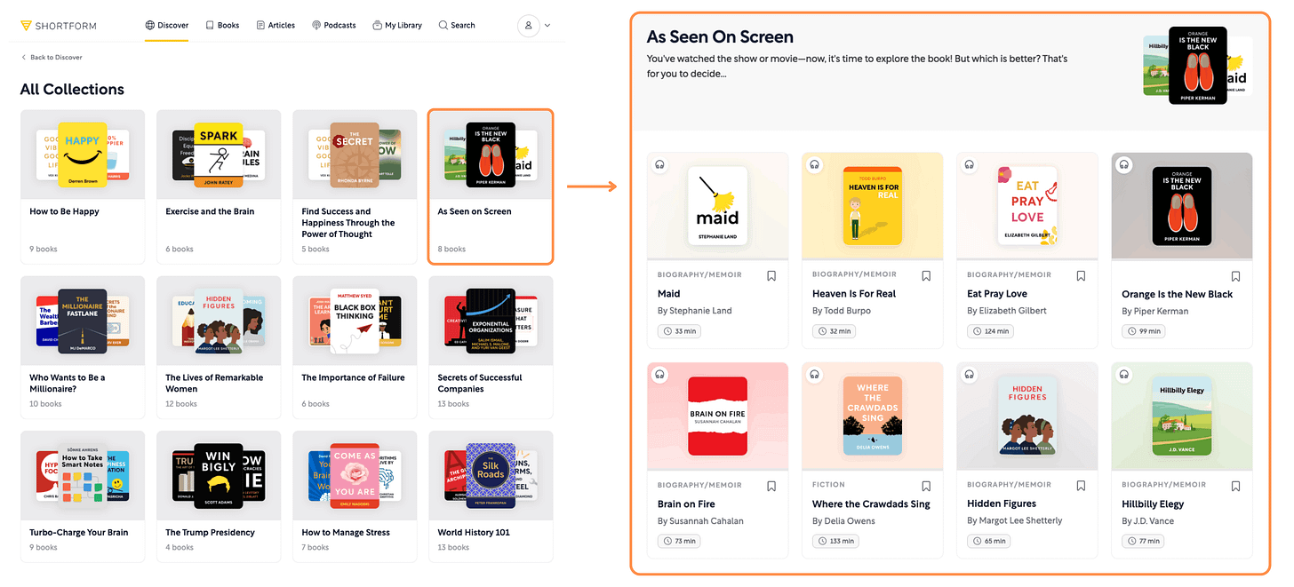Bookmark Where the Crawdads Sing
The width and height of the screenshot is (1294, 587).
click(926, 486)
